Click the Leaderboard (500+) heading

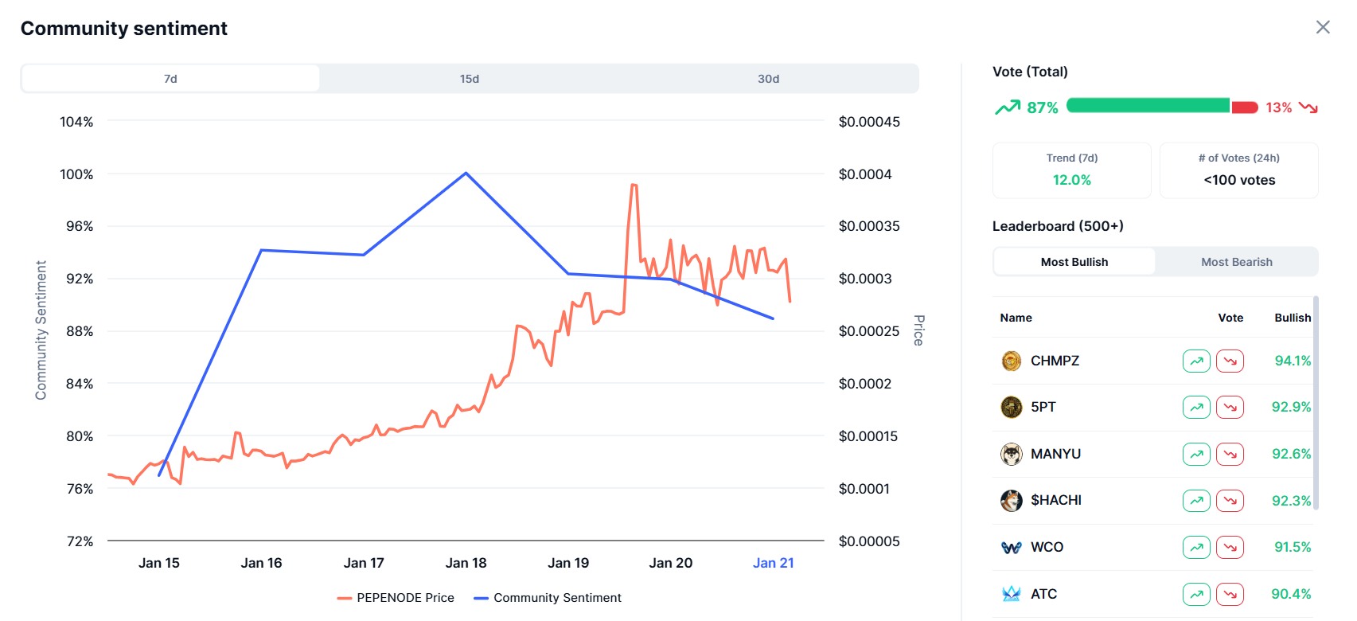(1058, 226)
